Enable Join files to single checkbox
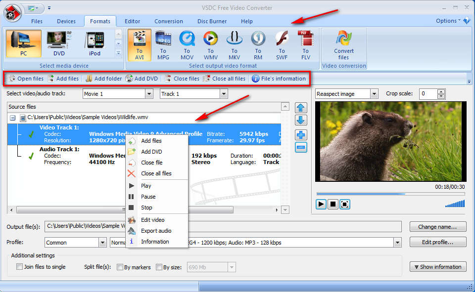Screen dimensions: 475x292 (x=20, y=267)
